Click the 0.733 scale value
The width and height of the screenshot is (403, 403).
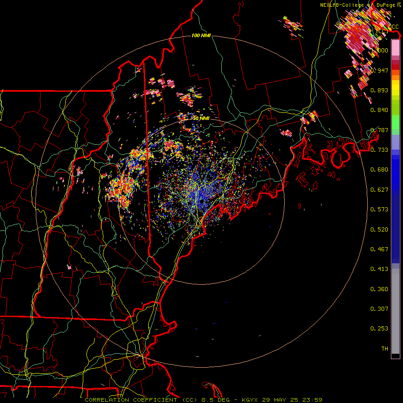(379, 150)
